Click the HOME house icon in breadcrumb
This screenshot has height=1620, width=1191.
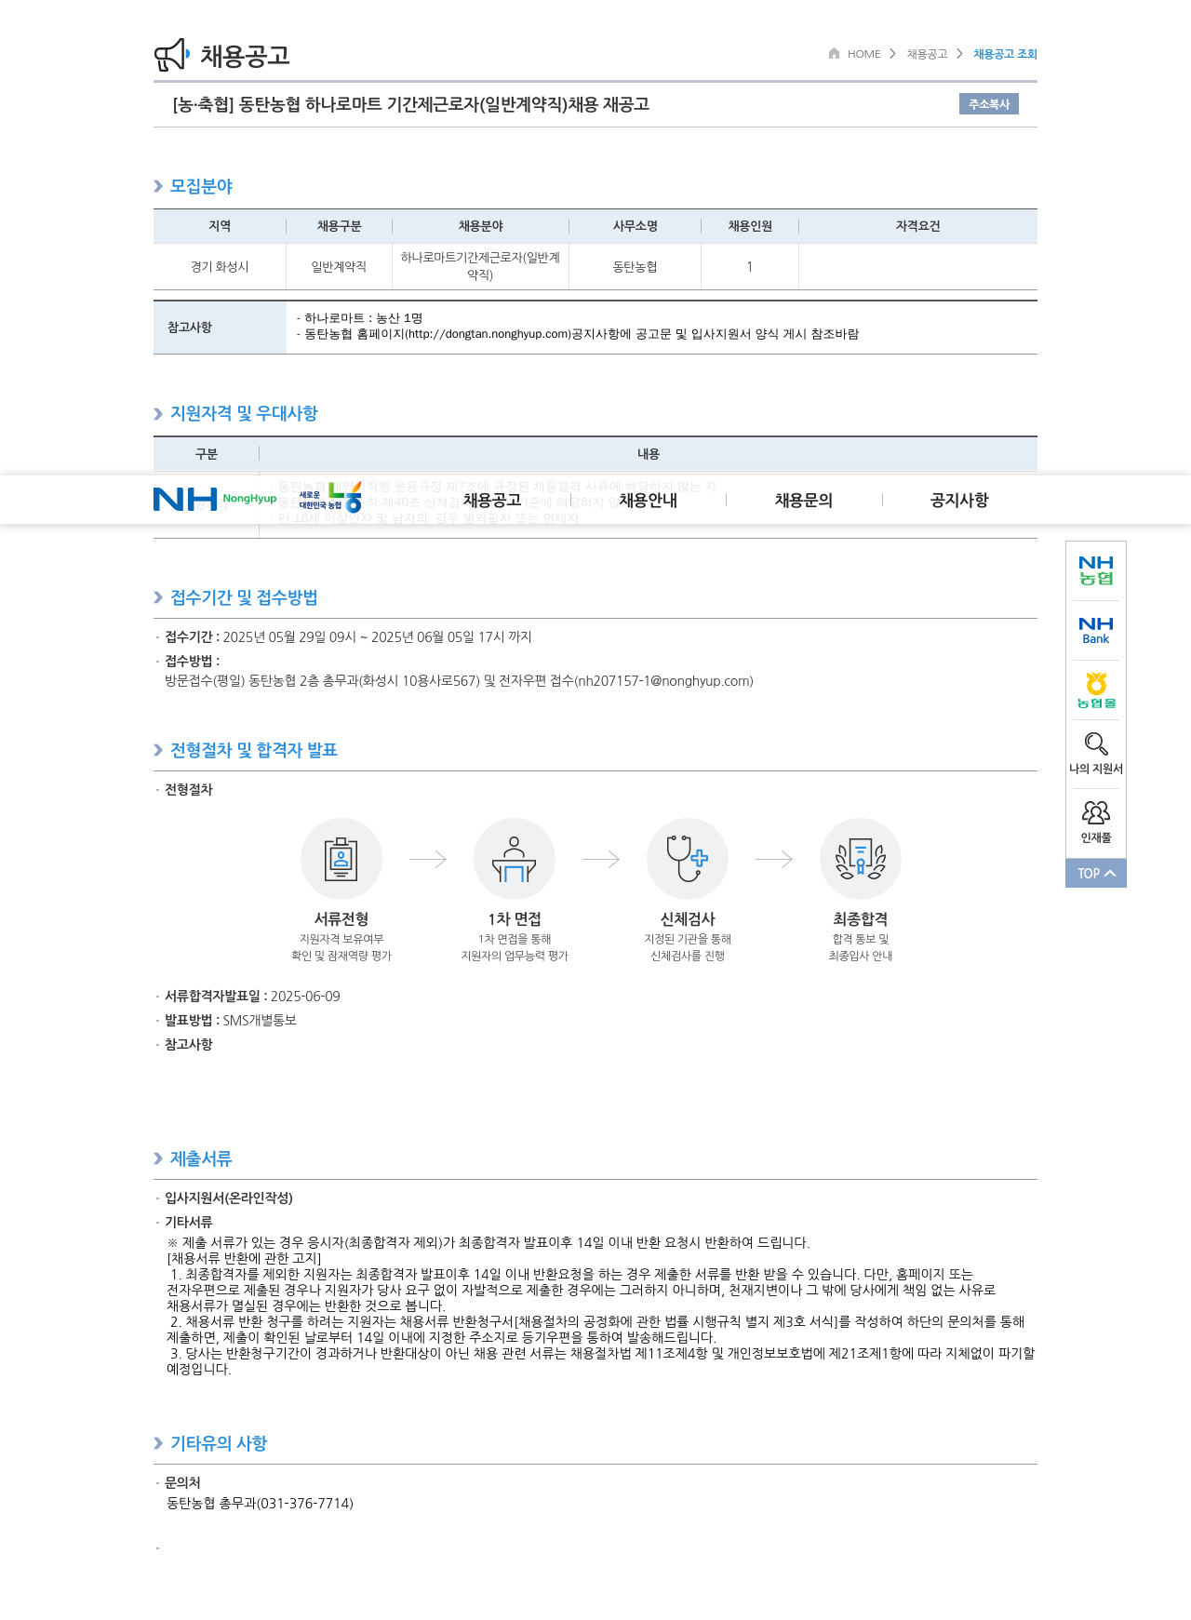(x=835, y=53)
